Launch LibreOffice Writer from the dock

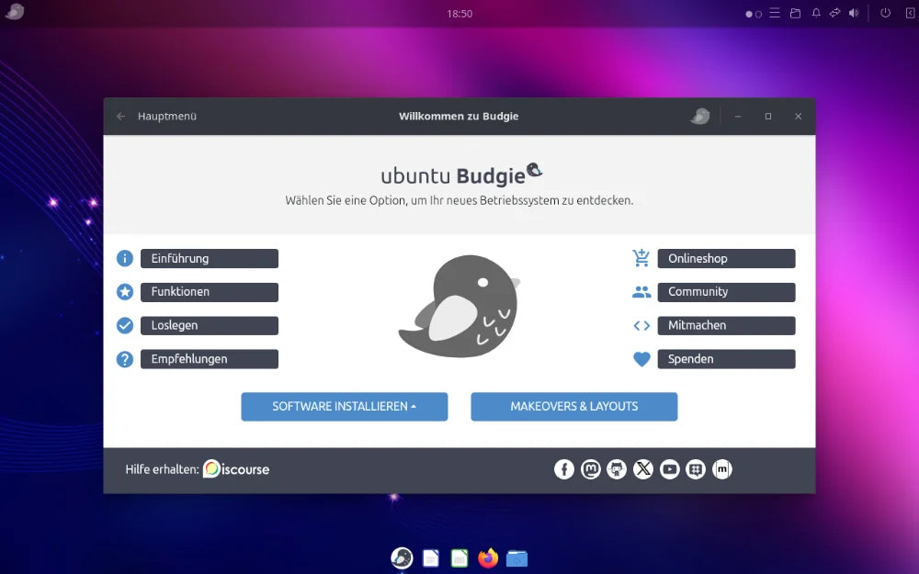(x=431, y=558)
